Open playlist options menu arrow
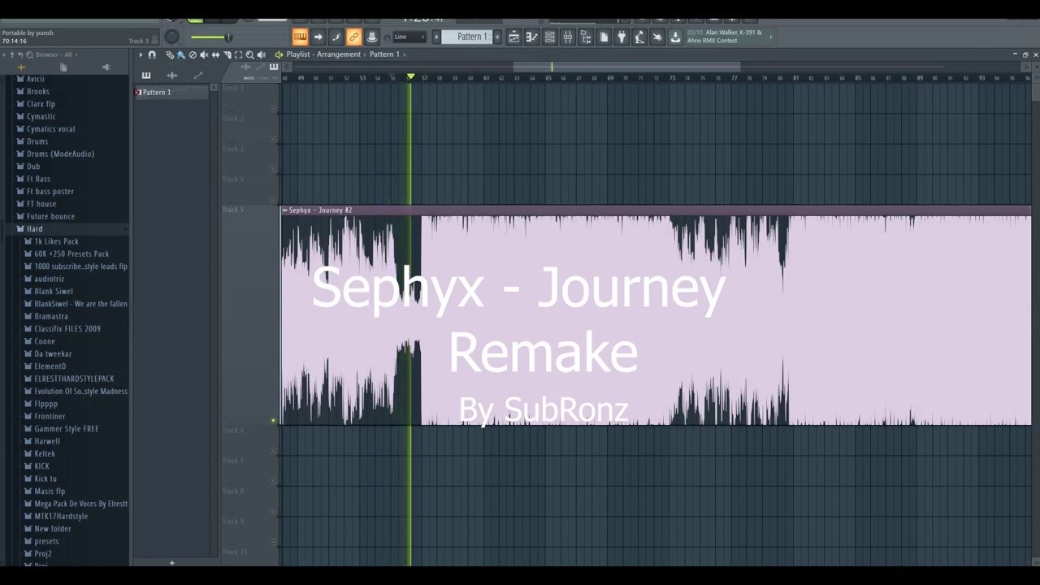 [x=141, y=54]
